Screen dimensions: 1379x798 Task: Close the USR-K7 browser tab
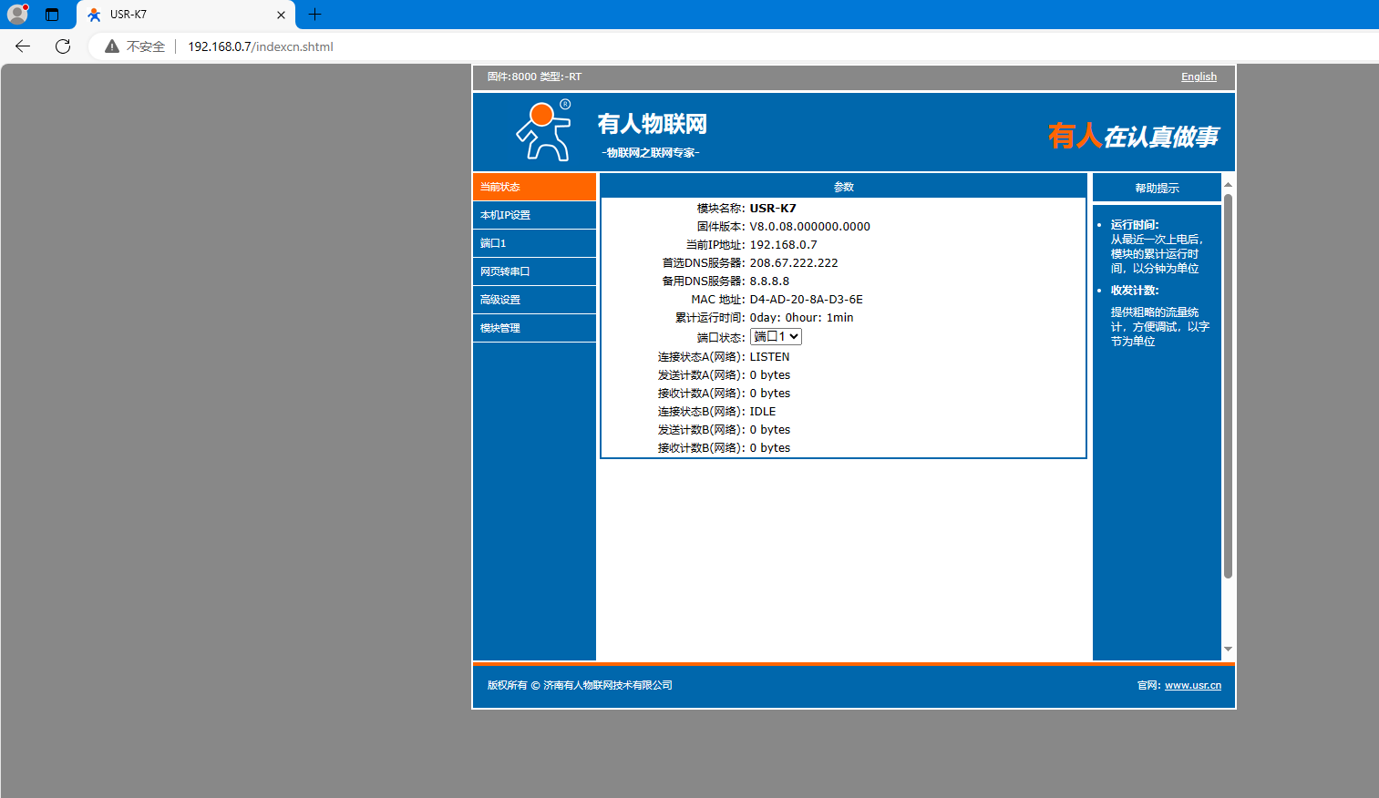[281, 15]
